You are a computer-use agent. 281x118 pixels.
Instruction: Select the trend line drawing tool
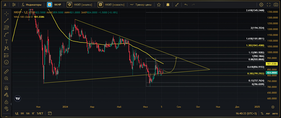[x=7, y=20]
